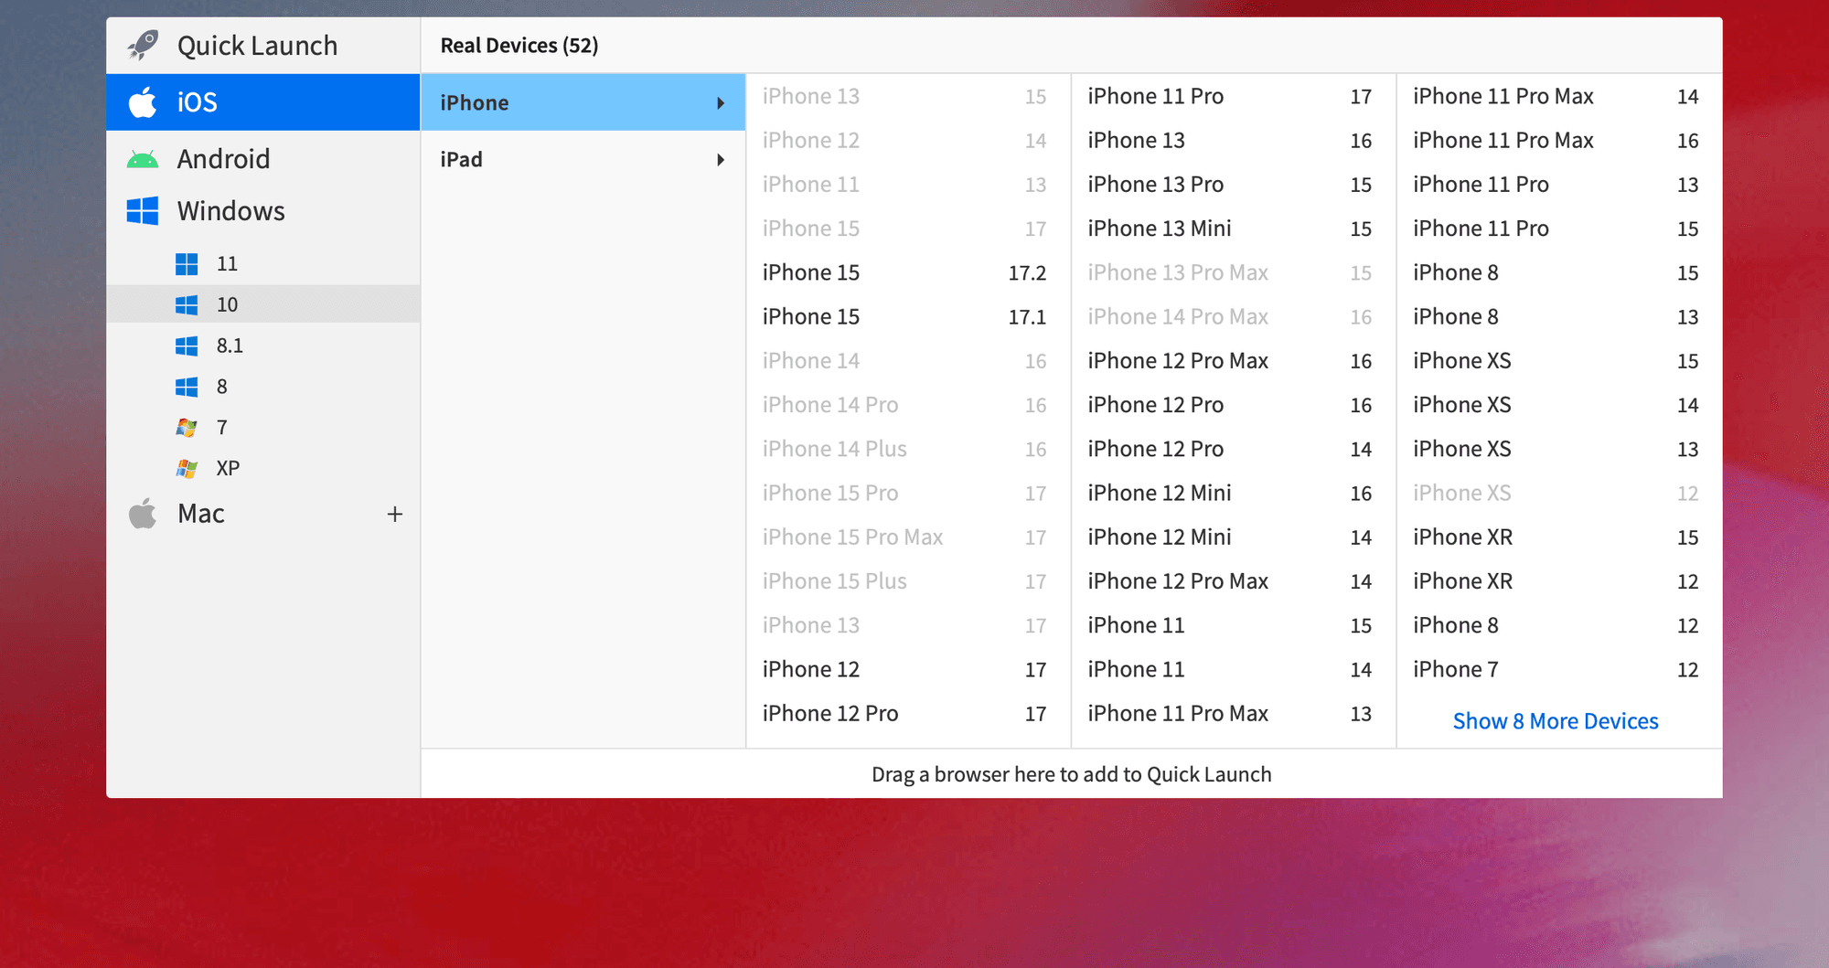Select iPhone 12 Pro with iOS 14

click(1234, 449)
